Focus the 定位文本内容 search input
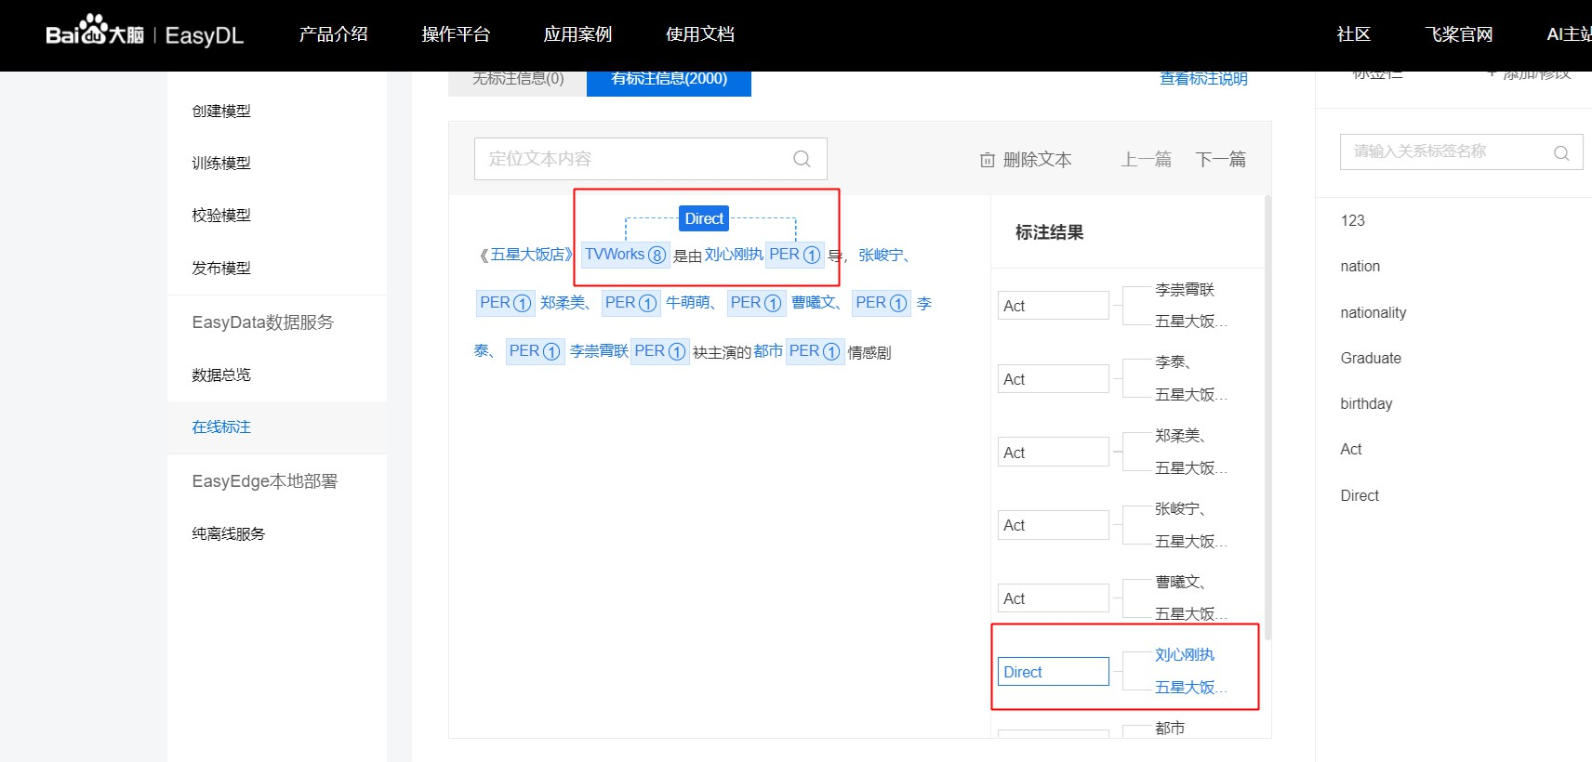The height and width of the screenshot is (762, 1592). click(x=632, y=159)
